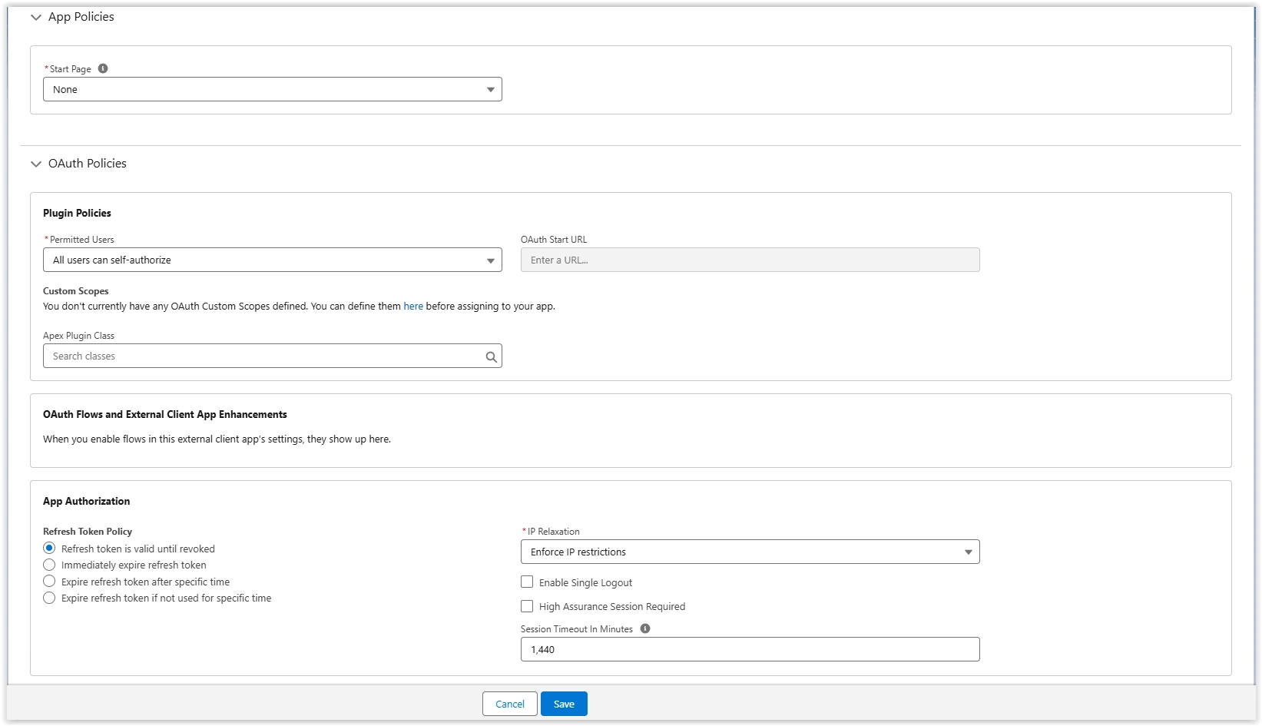1262x726 pixels.
Task: Click the Save button
Action: pyautogui.click(x=564, y=703)
